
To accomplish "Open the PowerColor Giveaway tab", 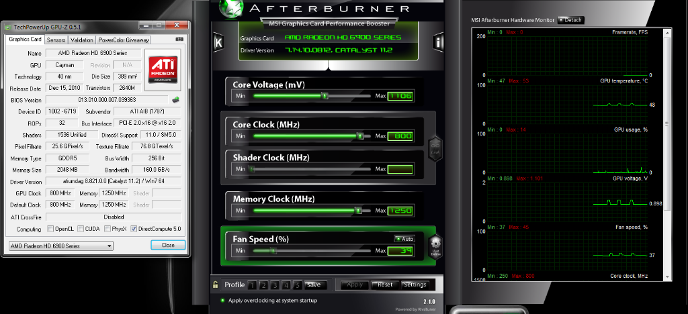I will (124, 40).
